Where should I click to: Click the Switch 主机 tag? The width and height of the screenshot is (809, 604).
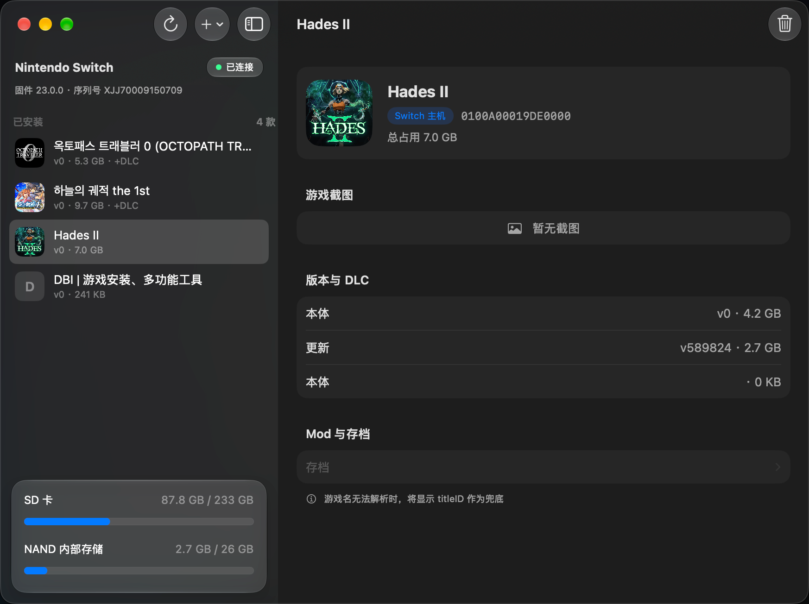click(x=420, y=116)
